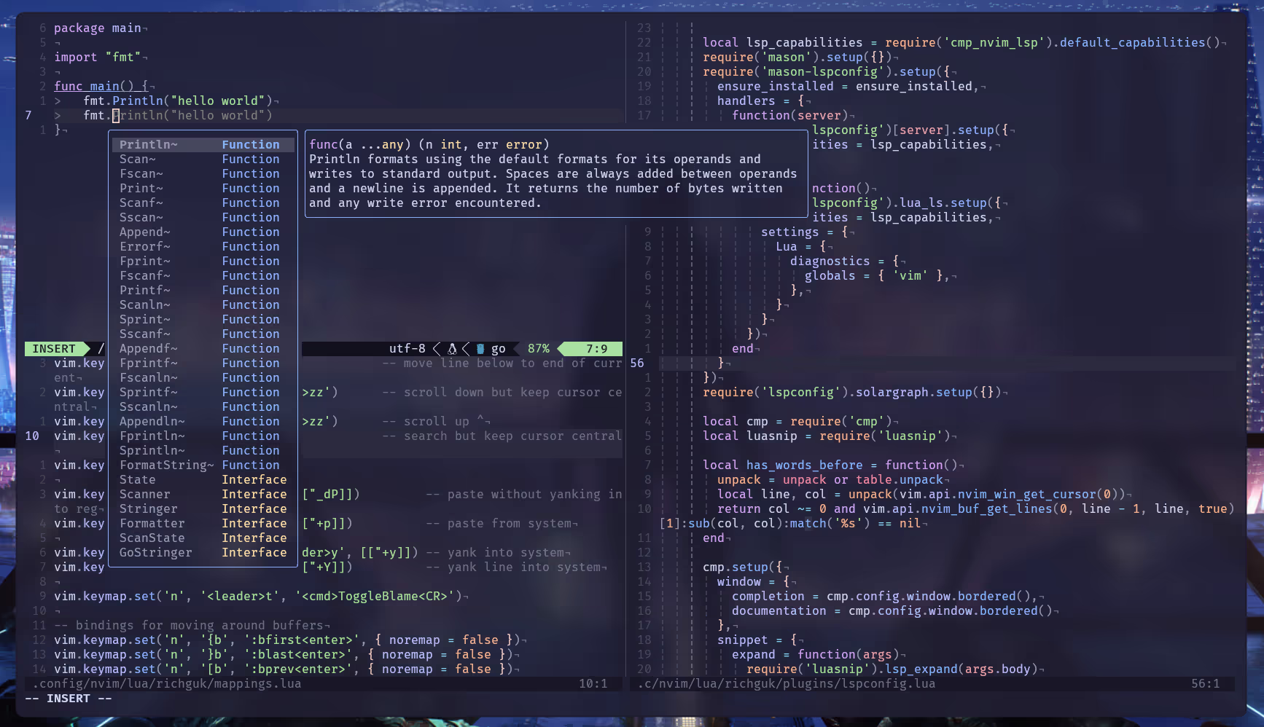
Task: Click line 56 in the lspconfig.lua gutter
Action: pyautogui.click(x=637, y=363)
